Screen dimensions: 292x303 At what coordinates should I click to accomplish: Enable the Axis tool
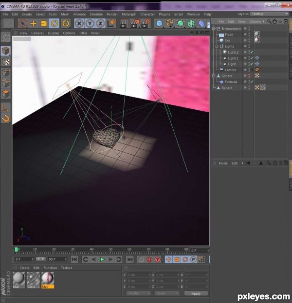(x=5, y=107)
